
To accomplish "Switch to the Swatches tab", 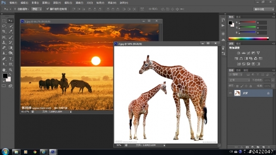I will click(x=238, y=17).
